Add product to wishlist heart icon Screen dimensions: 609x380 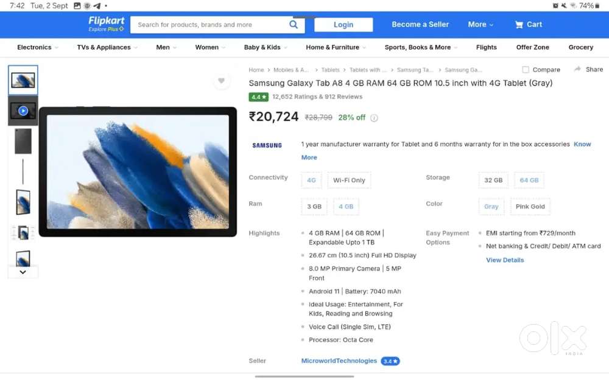pos(221,81)
